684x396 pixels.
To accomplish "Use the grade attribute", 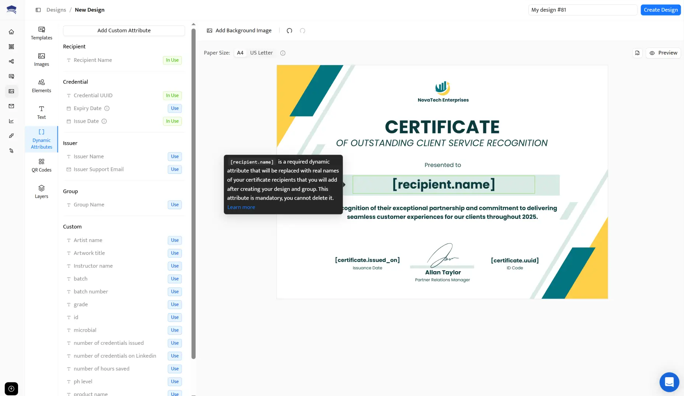I will 175,305.
